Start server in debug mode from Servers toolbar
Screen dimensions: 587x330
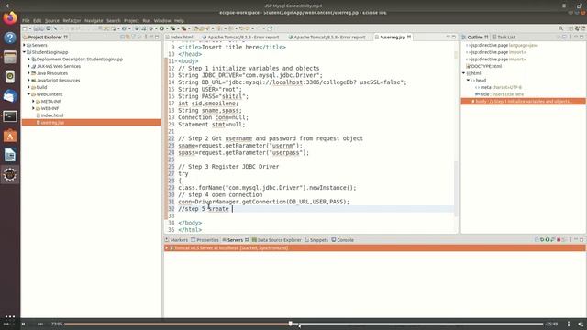[x=542, y=240]
